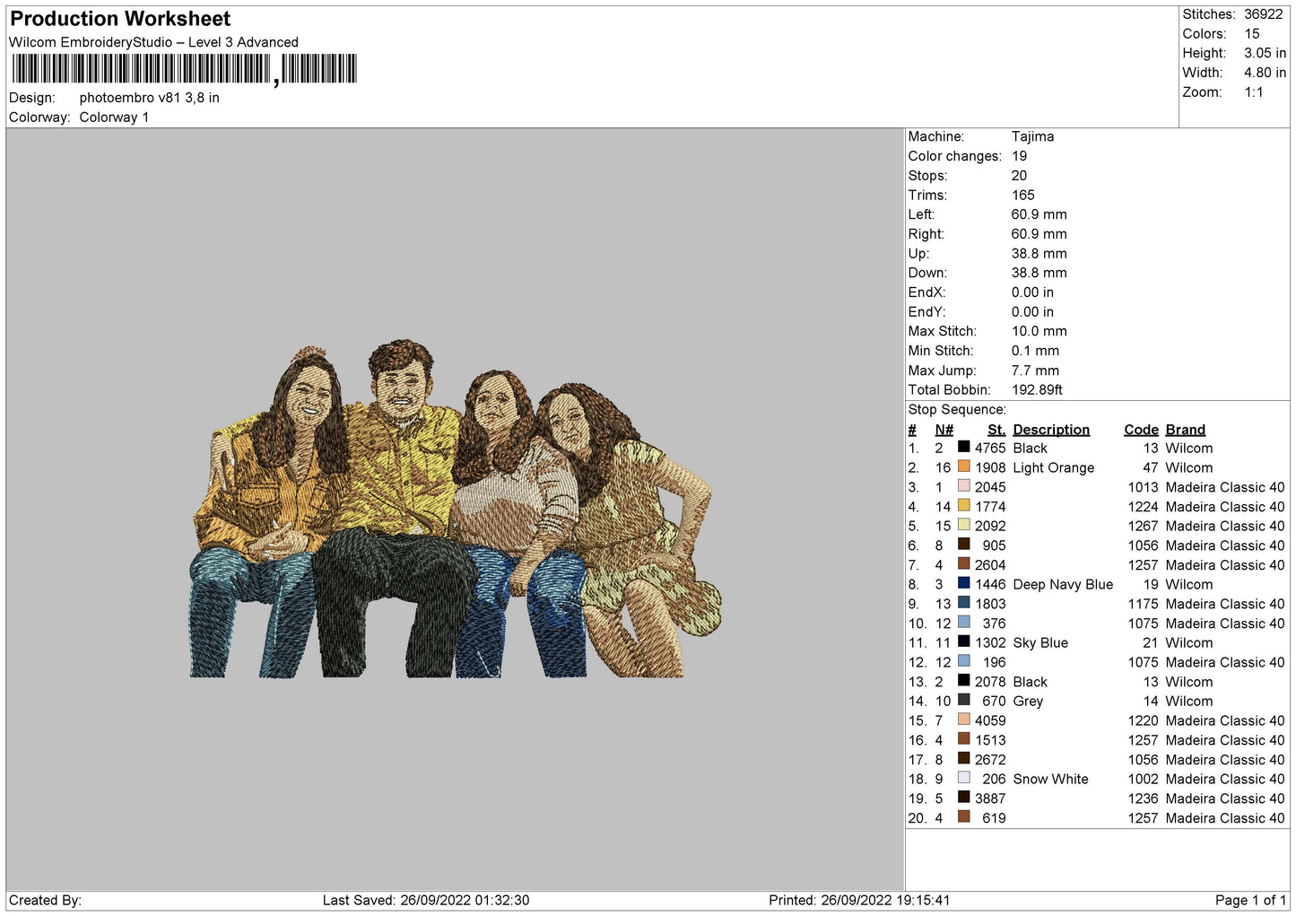Viewport: 1296px width, 916px height.
Task: Click 'Wilcom EmbroideryStudio – Level 3 Advanced' text
Action: (x=153, y=42)
